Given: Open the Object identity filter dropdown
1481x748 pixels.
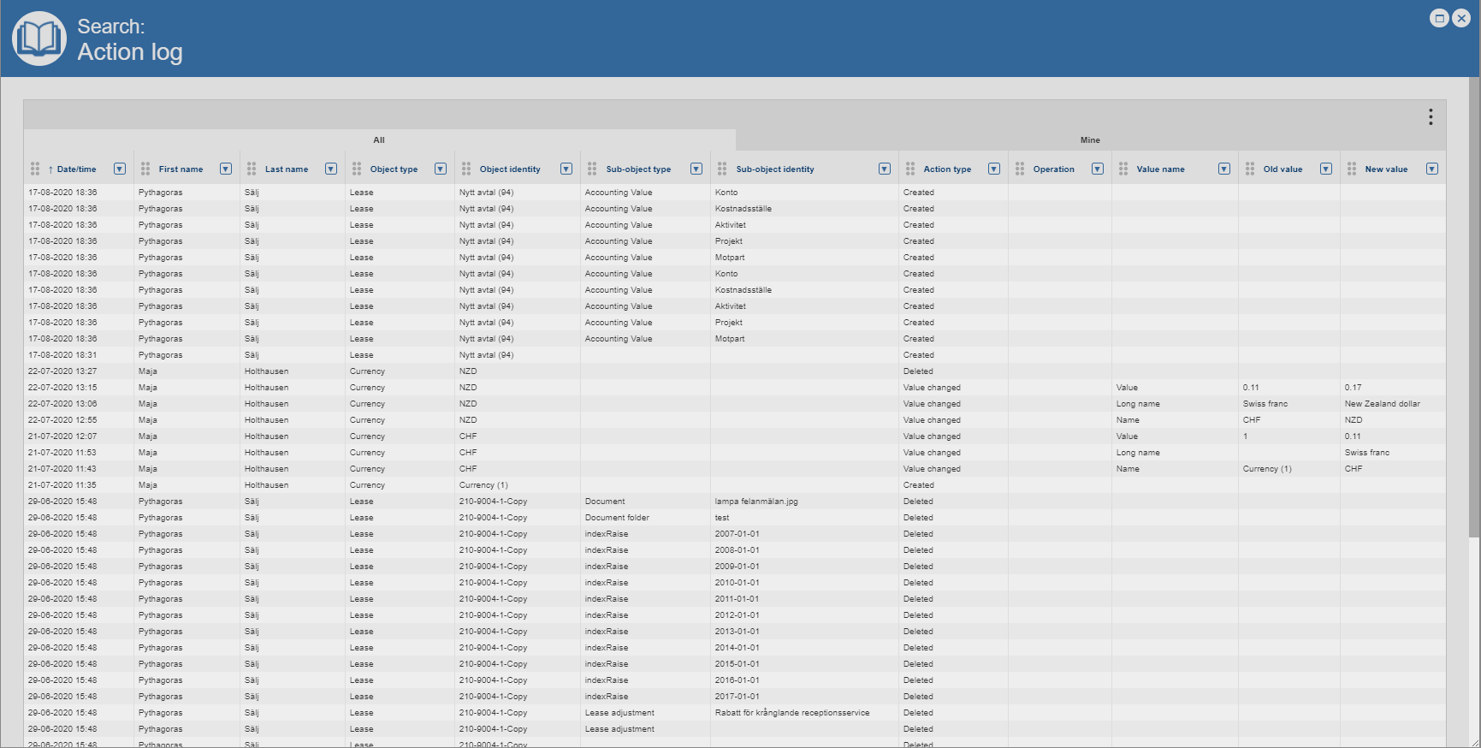Looking at the screenshot, I should point(566,169).
